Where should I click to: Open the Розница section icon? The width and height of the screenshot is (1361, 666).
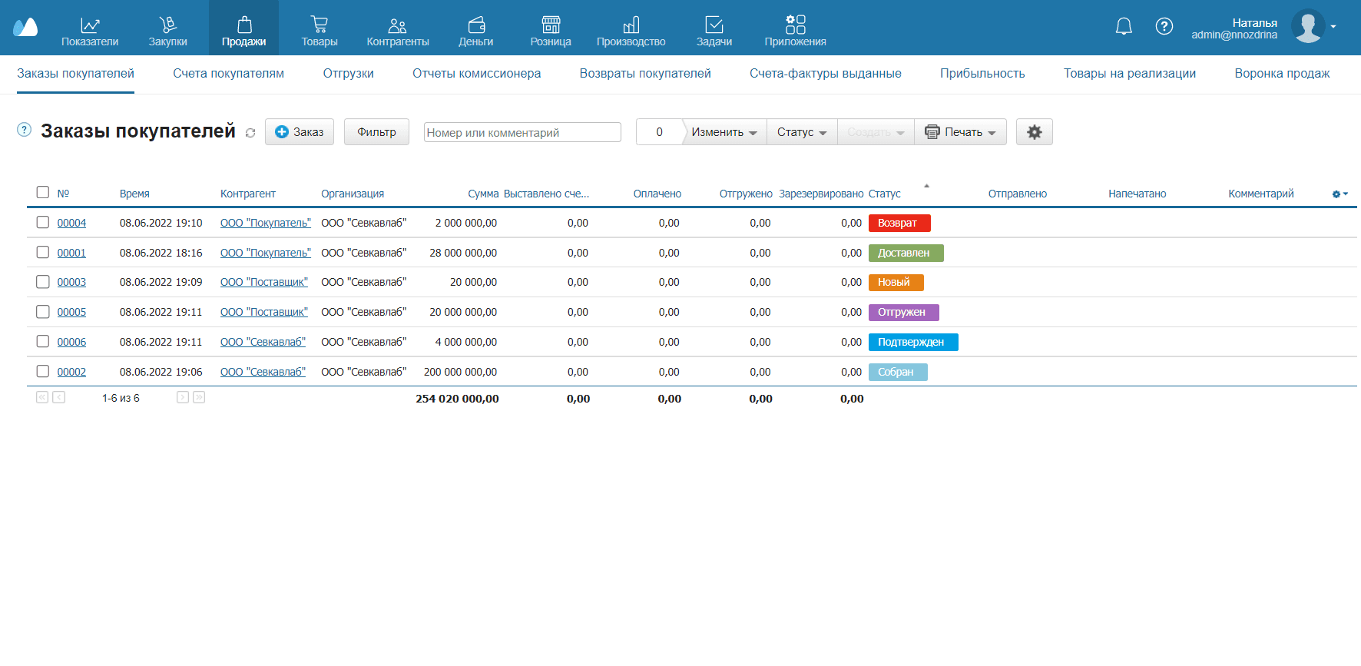pos(551,25)
